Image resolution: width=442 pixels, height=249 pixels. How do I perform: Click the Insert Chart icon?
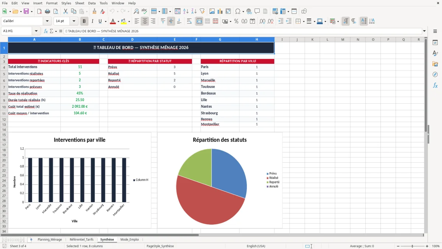click(x=220, y=11)
